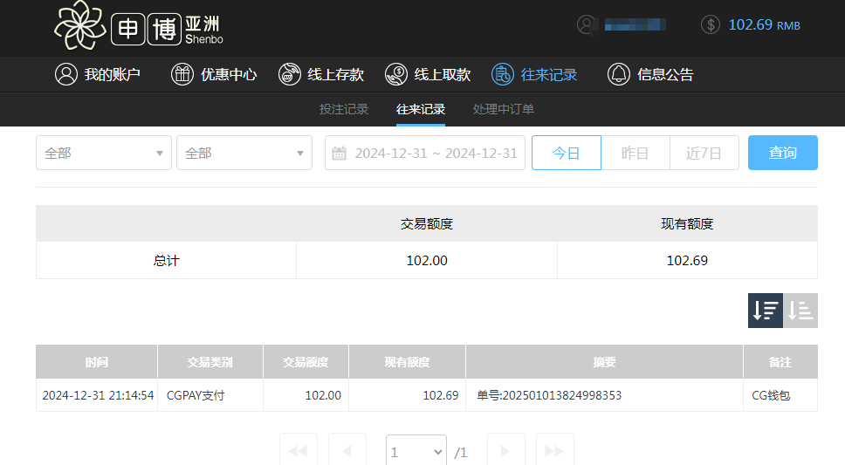The width and height of the screenshot is (845, 465).
Task: Click the user avatar icon in header
Action: 587,24
